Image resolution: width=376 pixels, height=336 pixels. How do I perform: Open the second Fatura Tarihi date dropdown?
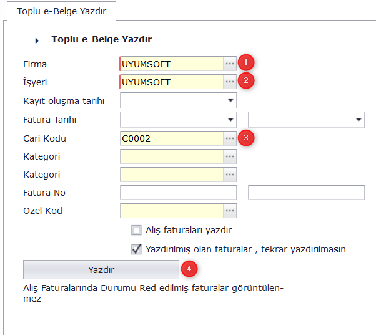point(359,120)
